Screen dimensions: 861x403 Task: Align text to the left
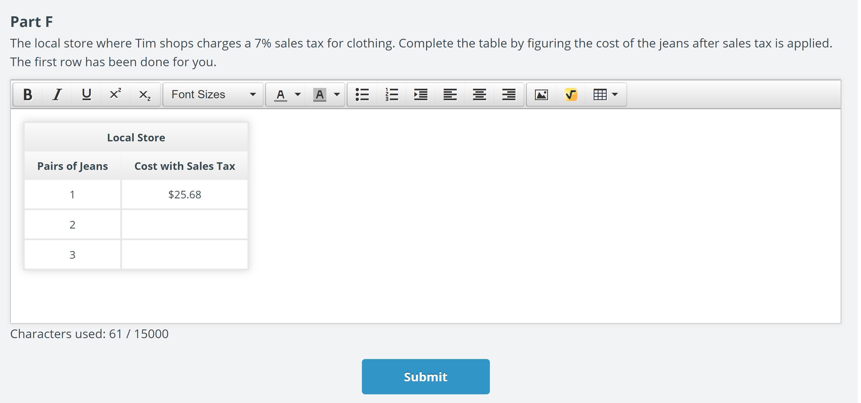tap(450, 94)
